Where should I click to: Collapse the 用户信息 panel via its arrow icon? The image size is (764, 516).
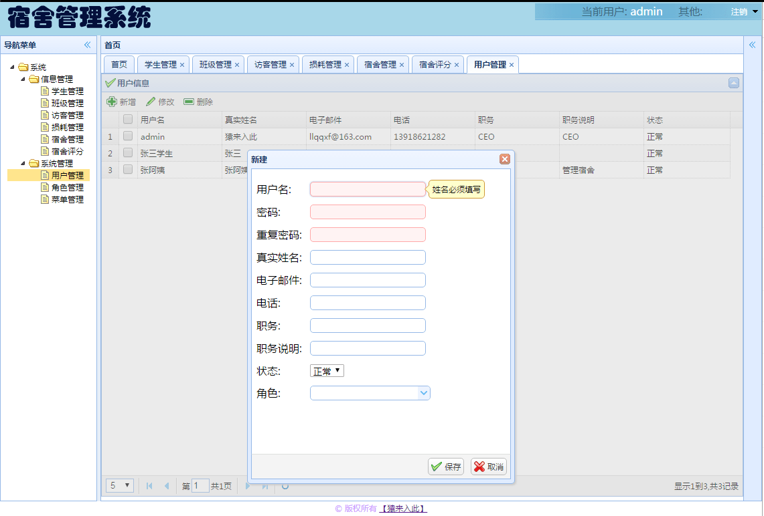[x=733, y=83]
